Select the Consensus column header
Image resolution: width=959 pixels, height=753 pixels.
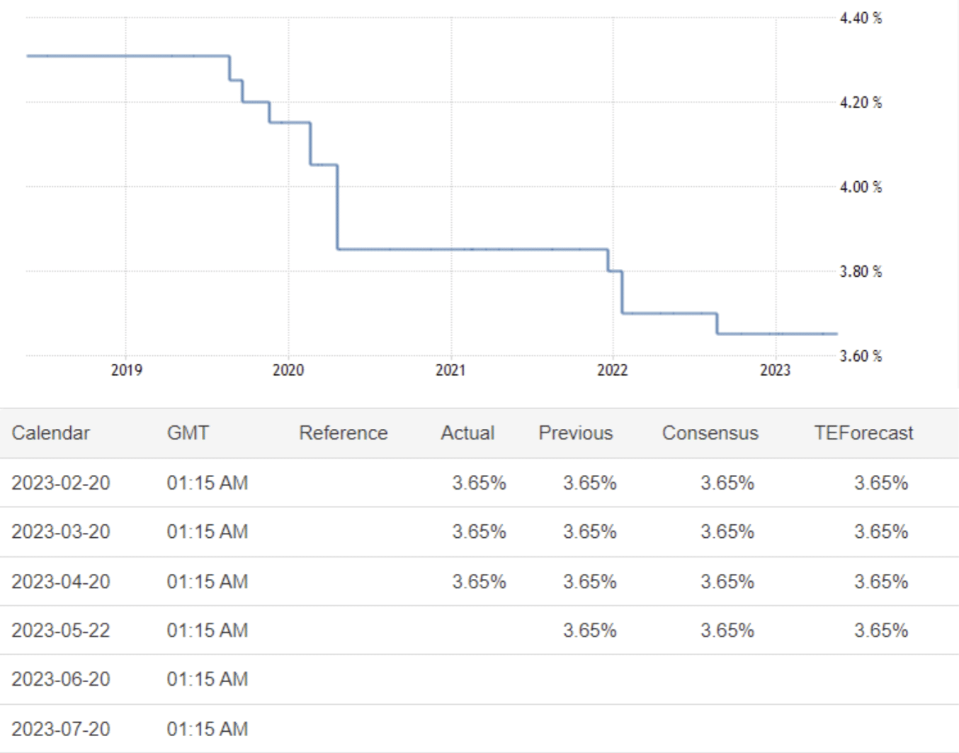click(x=710, y=433)
